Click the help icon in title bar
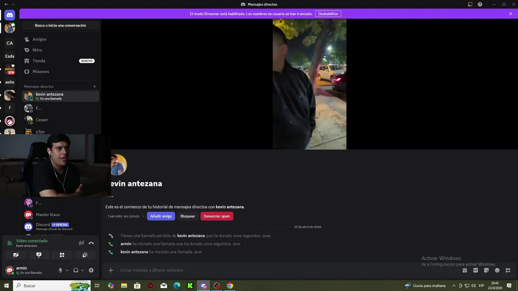Screen dimensions: 518x291 [480, 4]
